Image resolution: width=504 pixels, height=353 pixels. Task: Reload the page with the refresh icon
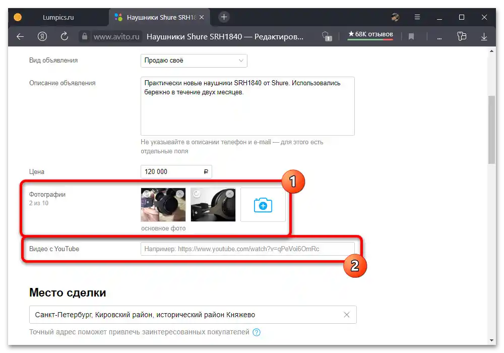[65, 36]
